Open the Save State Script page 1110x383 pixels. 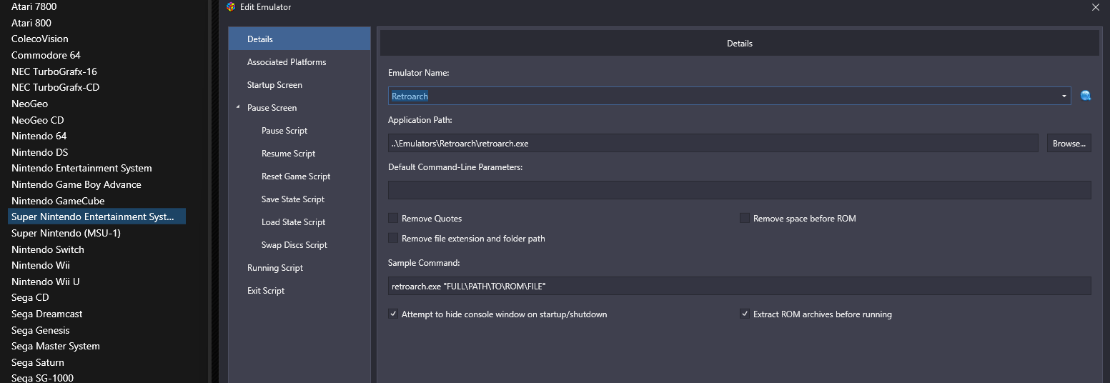[293, 199]
